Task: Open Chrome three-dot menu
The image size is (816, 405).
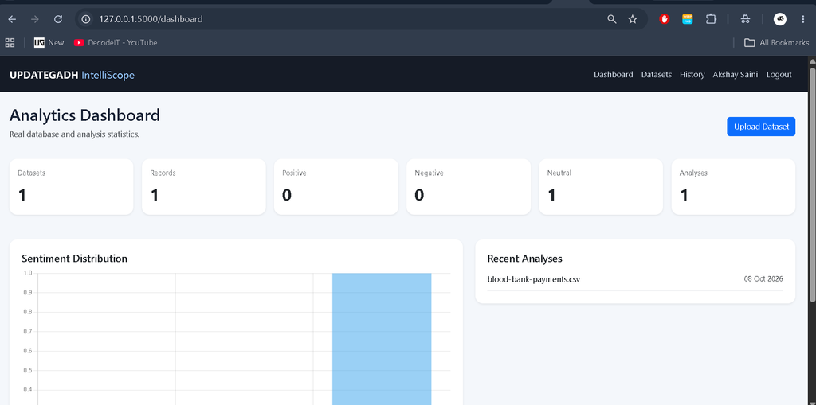Action: click(x=803, y=19)
